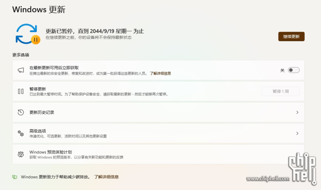Click the '传递优化、可选更新、活跃时间以及其他更新设置' description
Viewport: 321px width, 190px height.
tap(68, 136)
